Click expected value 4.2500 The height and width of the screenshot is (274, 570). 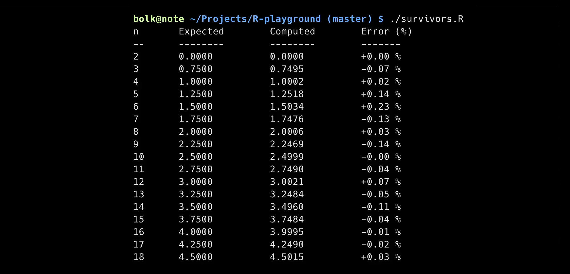196,244
